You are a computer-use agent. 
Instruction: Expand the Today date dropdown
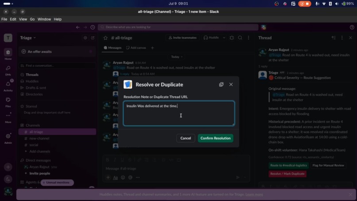click(177, 57)
